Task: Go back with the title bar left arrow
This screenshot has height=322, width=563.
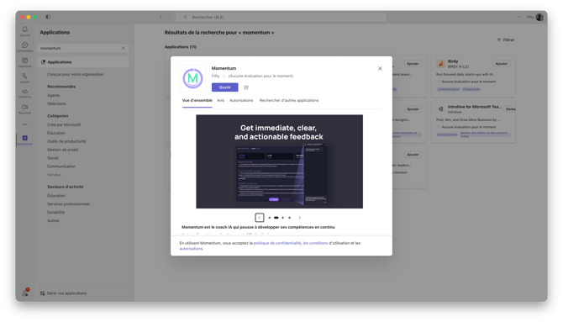Action: [160, 17]
